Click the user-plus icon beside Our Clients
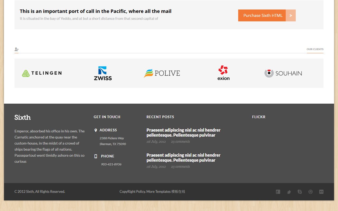Image resolution: width=338 pixels, height=211 pixels. [17, 49]
